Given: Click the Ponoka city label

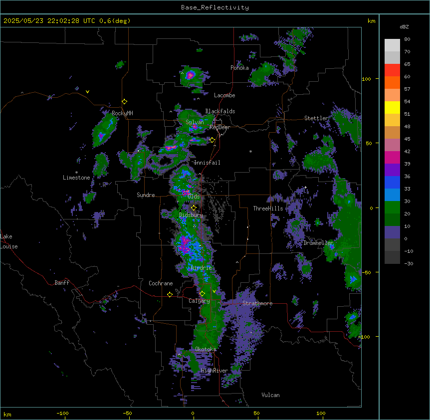Looking at the screenshot, I should click(239, 68).
